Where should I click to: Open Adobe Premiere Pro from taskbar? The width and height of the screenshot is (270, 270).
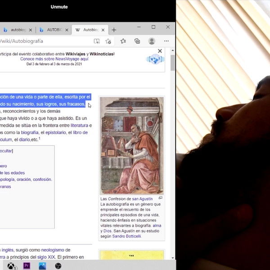(27, 265)
